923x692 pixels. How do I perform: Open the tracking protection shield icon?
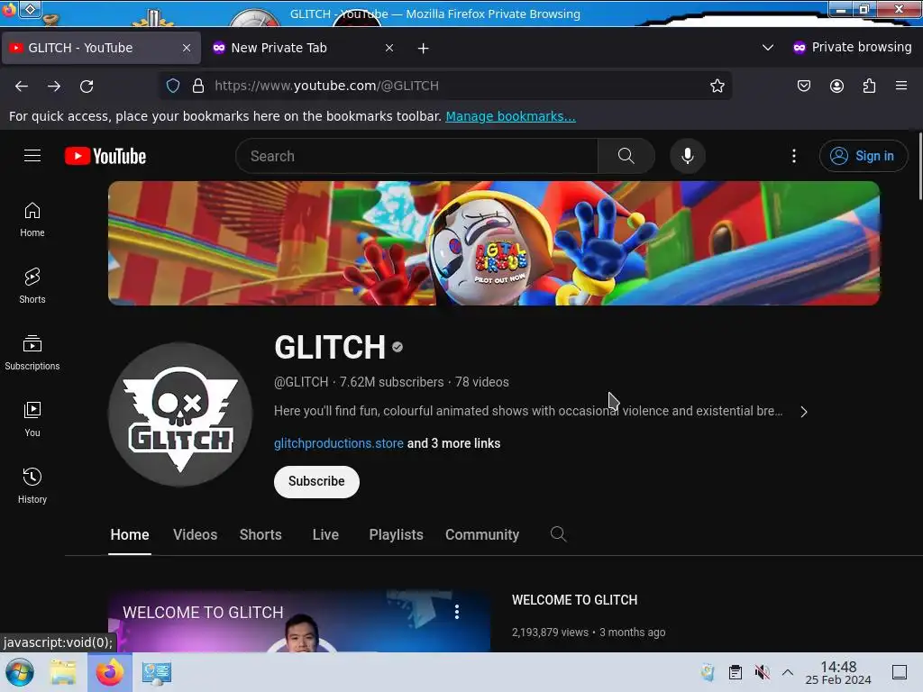[x=173, y=86]
